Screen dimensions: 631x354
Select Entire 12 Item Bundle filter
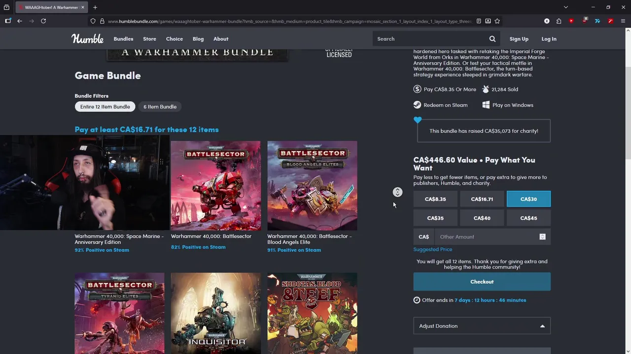(x=105, y=107)
